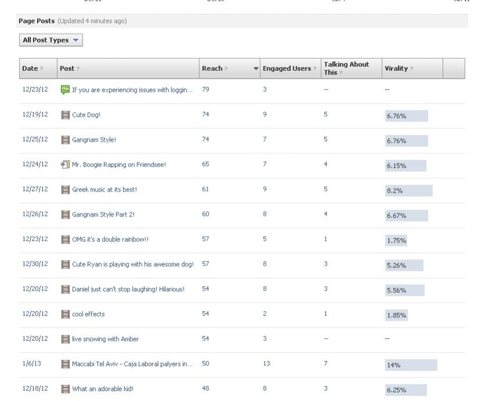Open "Daniel just can't stop laughing! Hilarious!" post
This screenshot has width=478, height=401.
click(x=128, y=289)
